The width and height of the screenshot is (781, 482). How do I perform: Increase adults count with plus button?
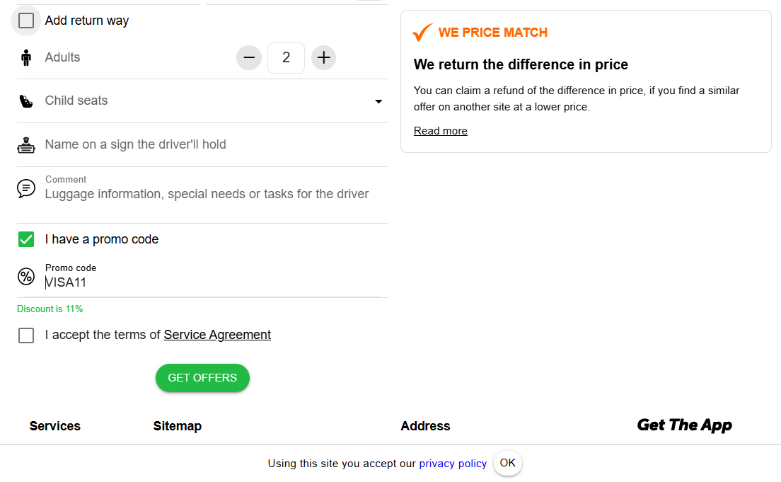[x=323, y=57]
